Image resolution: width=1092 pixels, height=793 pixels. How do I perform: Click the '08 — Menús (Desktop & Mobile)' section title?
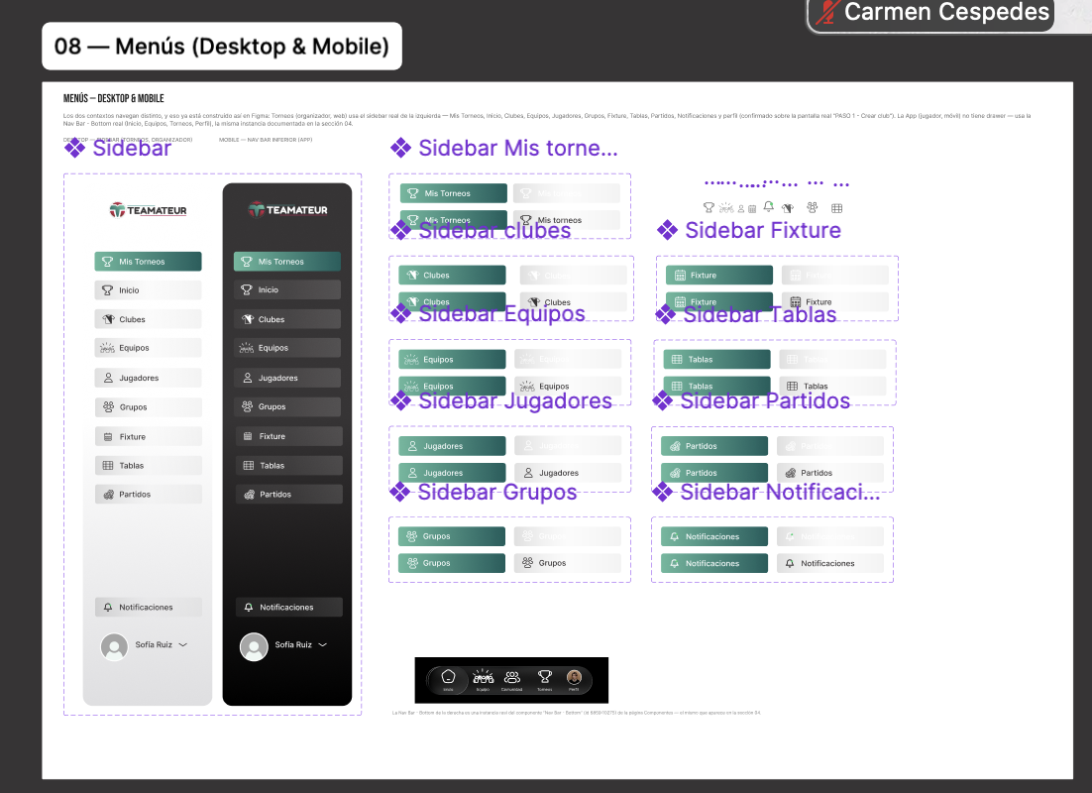(x=221, y=46)
